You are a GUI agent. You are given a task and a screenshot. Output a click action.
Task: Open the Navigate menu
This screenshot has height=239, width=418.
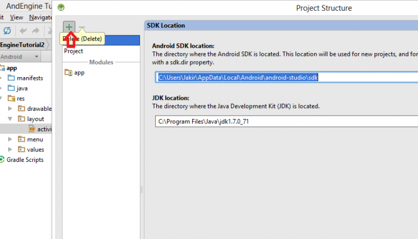pos(41,17)
